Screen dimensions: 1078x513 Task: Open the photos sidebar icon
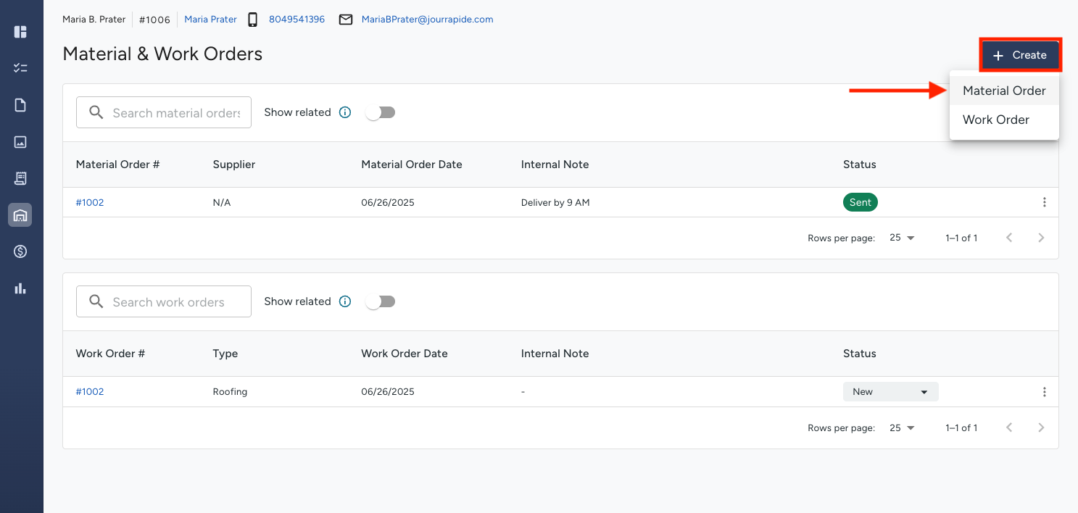20,142
